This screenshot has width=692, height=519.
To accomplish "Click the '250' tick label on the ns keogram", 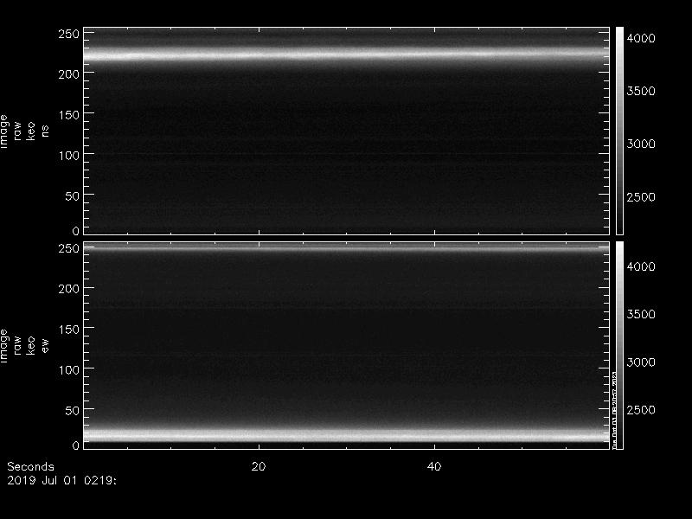I will [69, 34].
